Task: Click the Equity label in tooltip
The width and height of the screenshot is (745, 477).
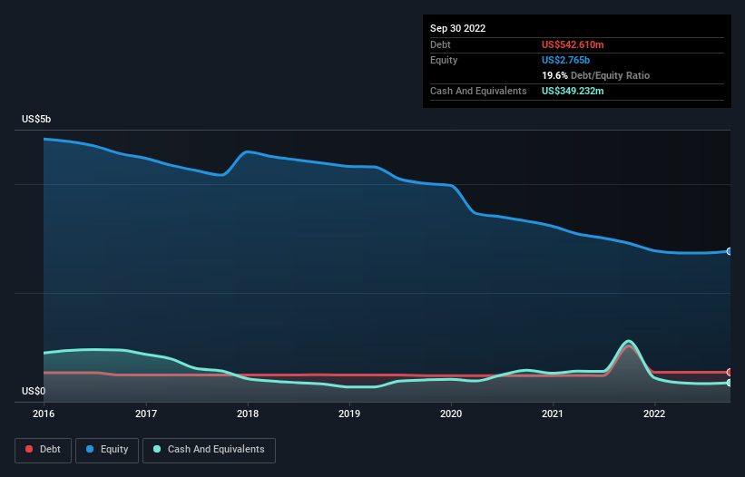Action: (444, 60)
